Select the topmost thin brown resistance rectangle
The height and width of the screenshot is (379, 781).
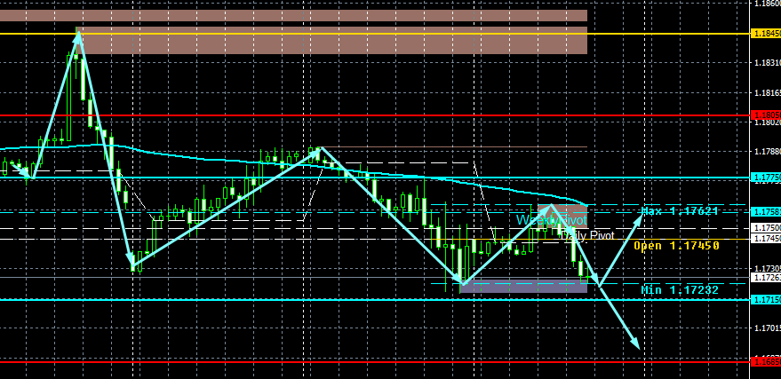tap(293, 15)
